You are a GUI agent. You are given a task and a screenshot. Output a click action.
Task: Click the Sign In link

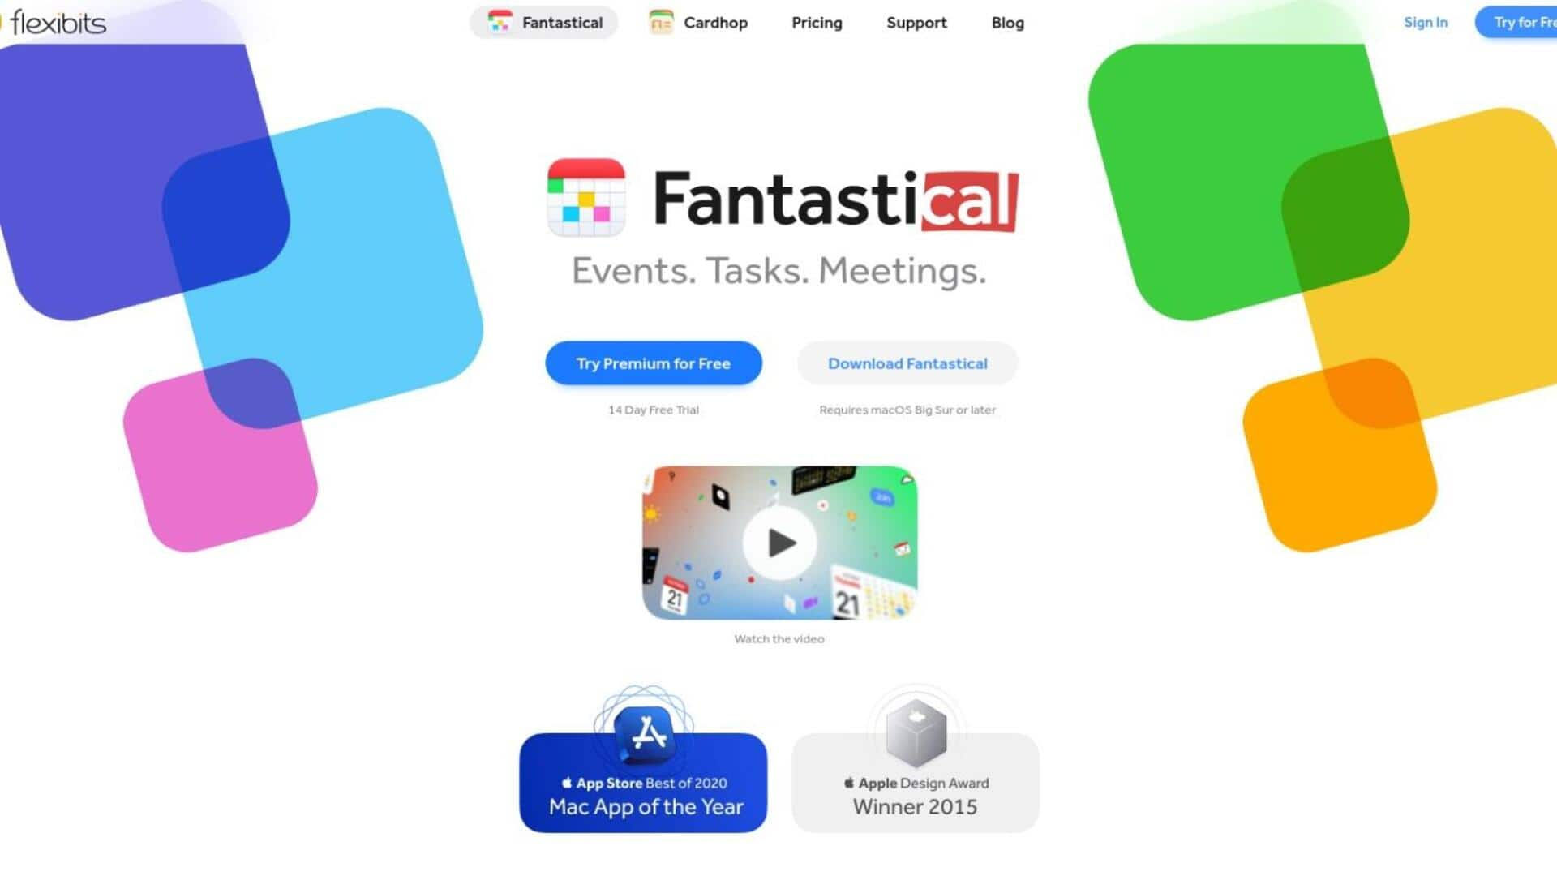tap(1426, 21)
